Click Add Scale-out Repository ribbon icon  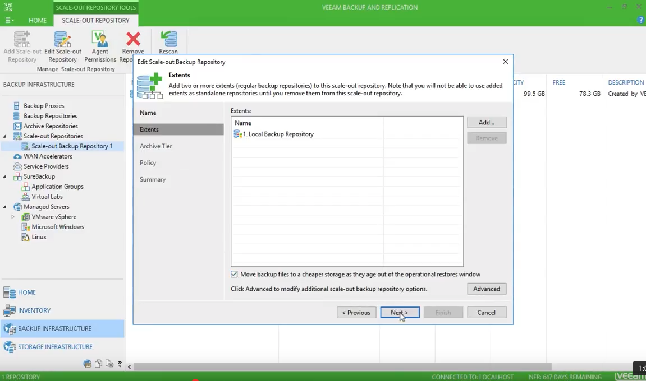pyautogui.click(x=22, y=47)
